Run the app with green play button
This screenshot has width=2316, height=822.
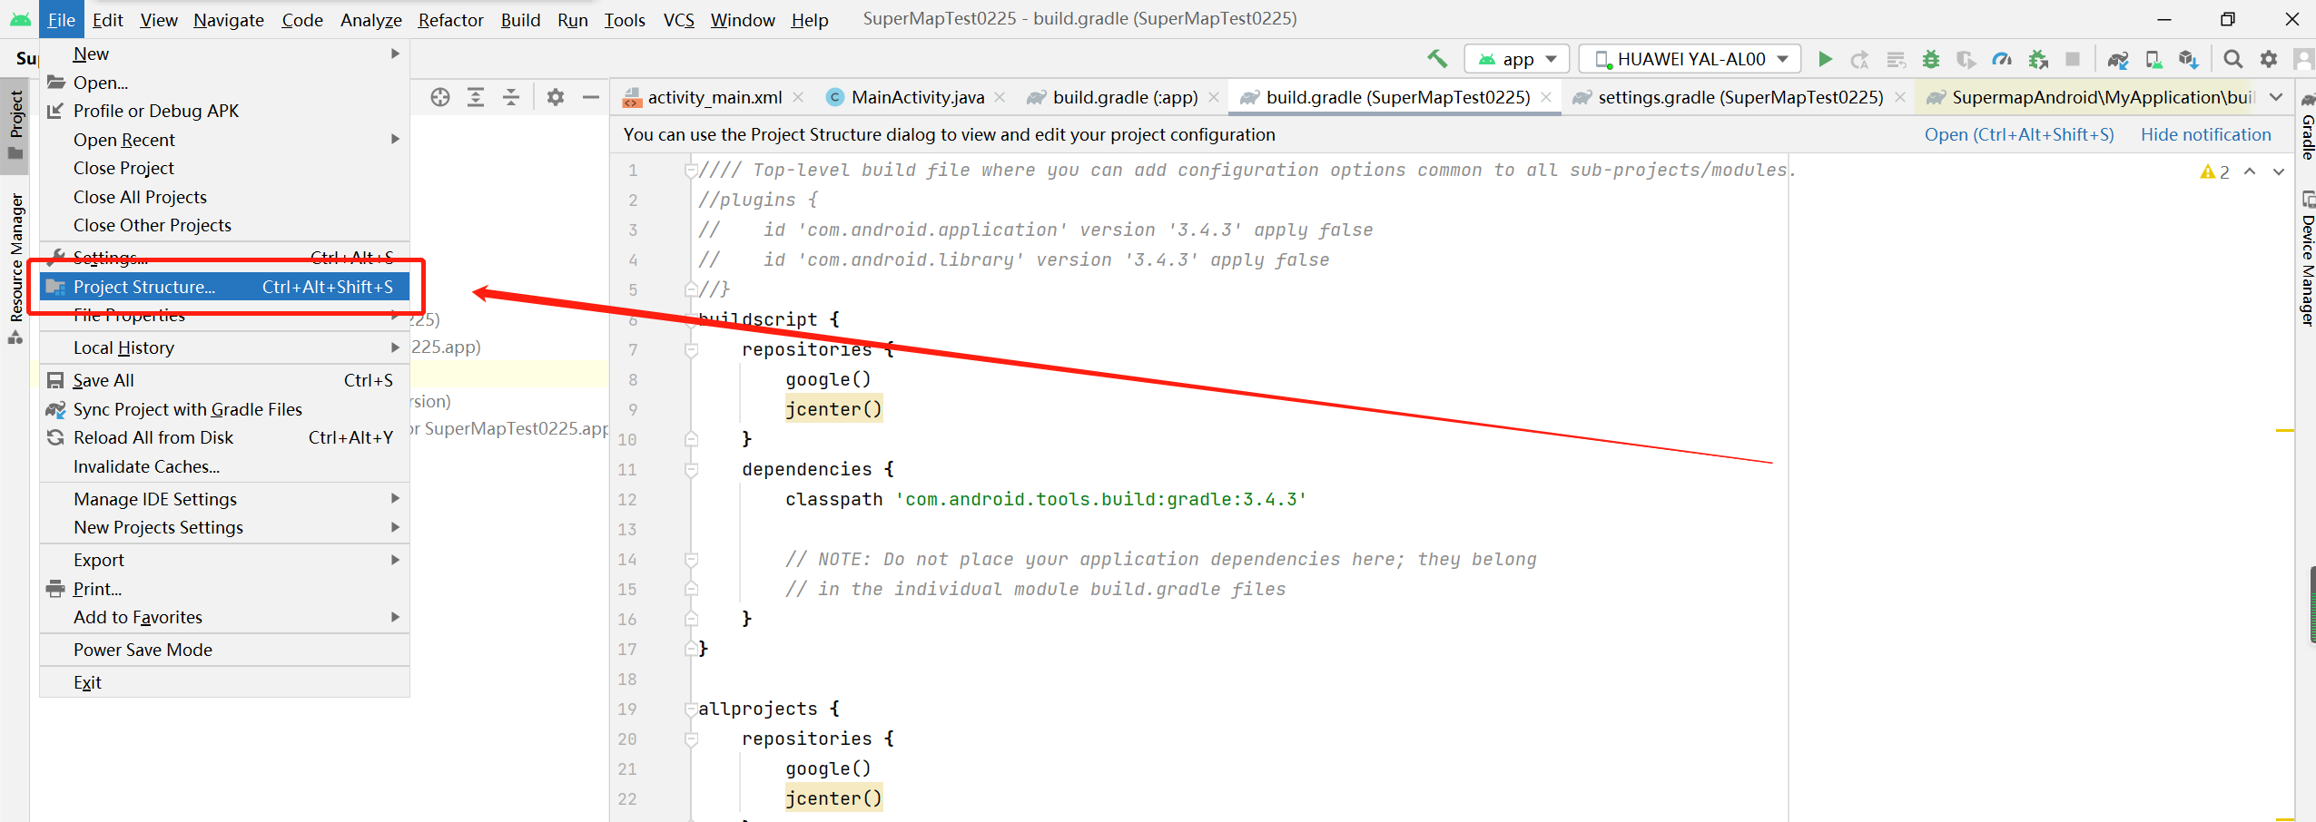(1825, 59)
